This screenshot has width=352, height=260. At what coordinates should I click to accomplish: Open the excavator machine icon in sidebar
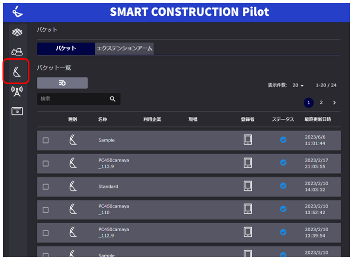click(x=17, y=52)
